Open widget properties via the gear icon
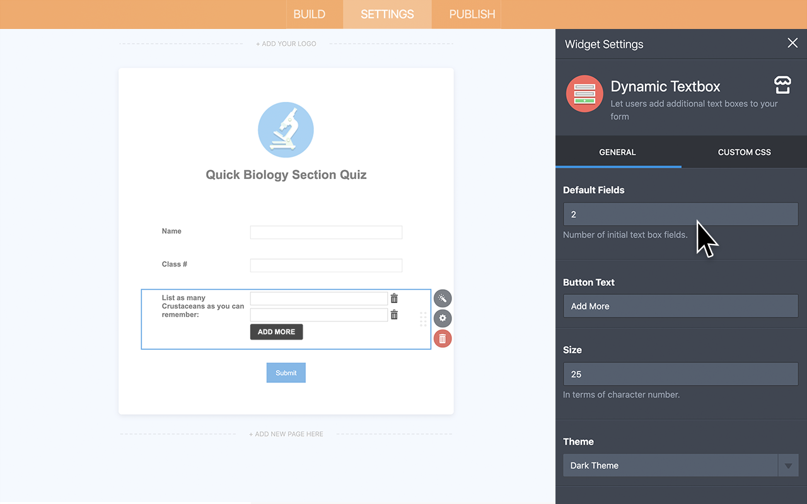 pyautogui.click(x=443, y=318)
